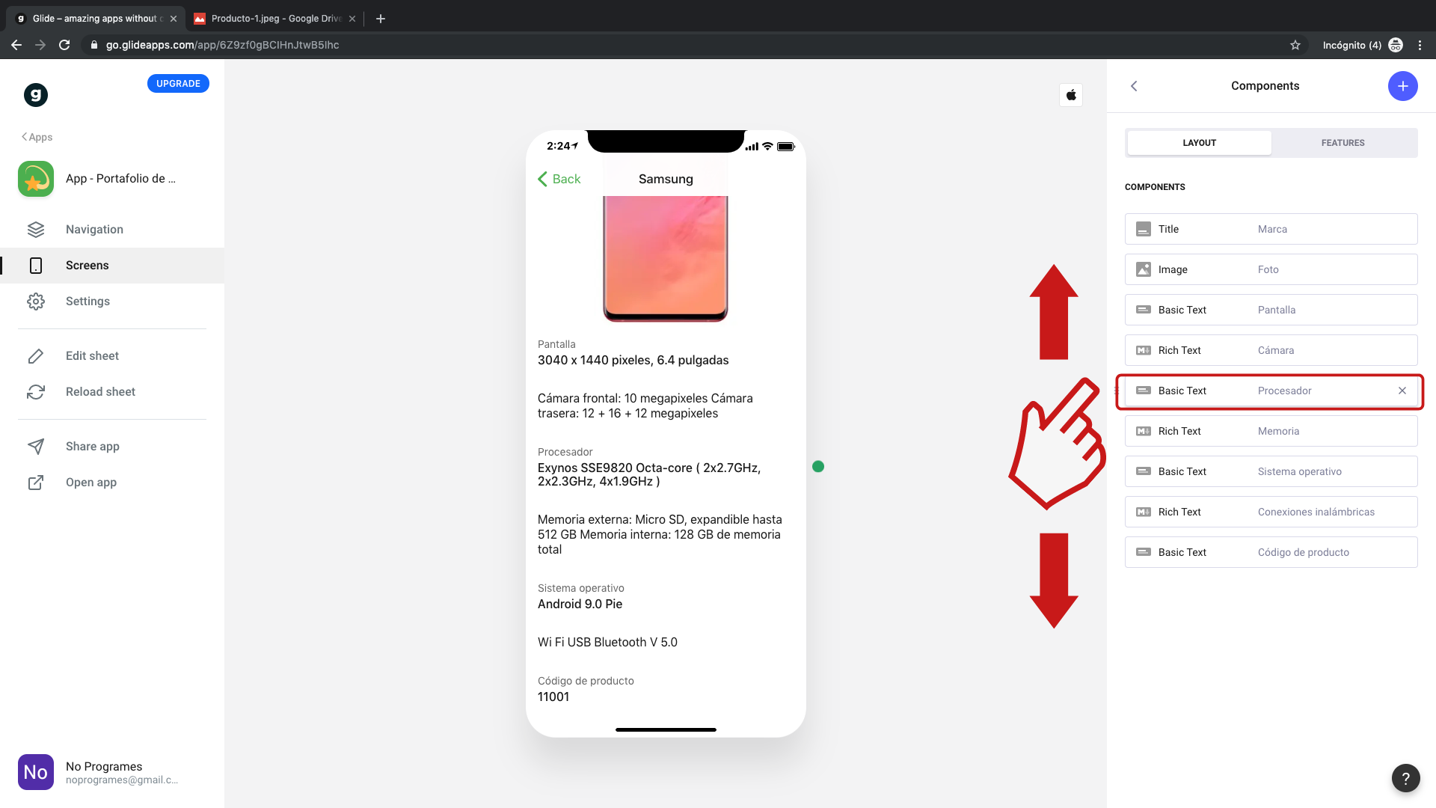Switch to the FEATURES tab
Screen dimensions: 1436x808
click(x=1343, y=143)
